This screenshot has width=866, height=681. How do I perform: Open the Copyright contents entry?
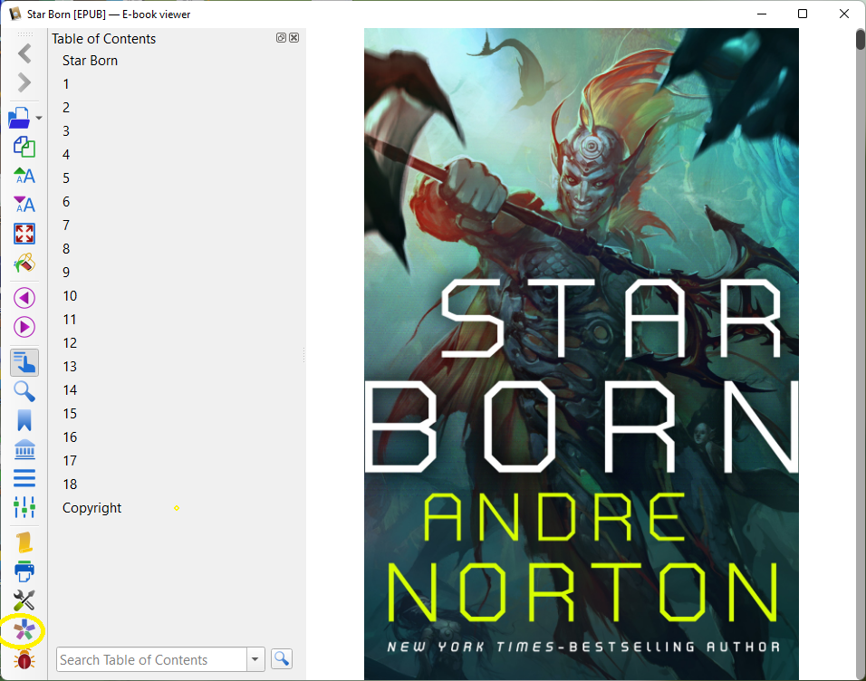pyautogui.click(x=91, y=508)
